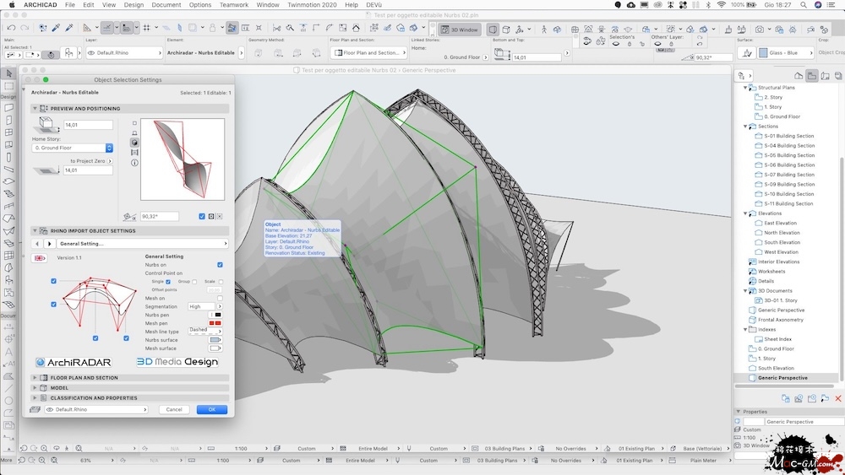
Task: Select the eyedropper Pick Up Parameters tool
Action: 56,28
